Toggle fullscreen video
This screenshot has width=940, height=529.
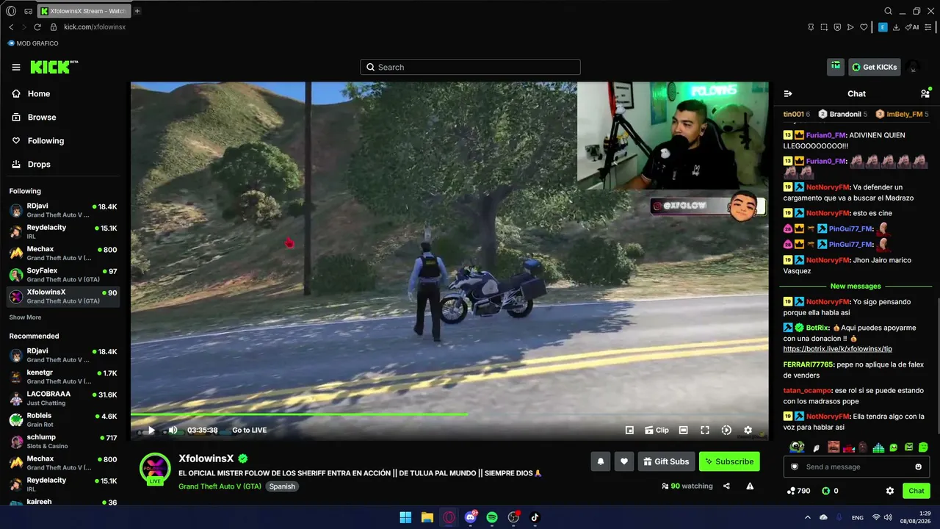(705, 431)
